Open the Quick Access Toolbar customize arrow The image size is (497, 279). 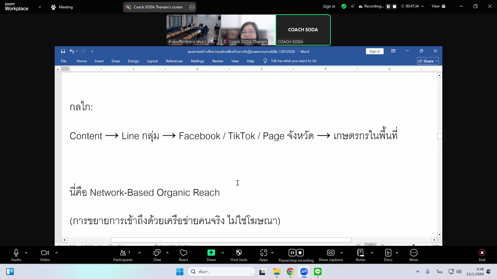92,51
